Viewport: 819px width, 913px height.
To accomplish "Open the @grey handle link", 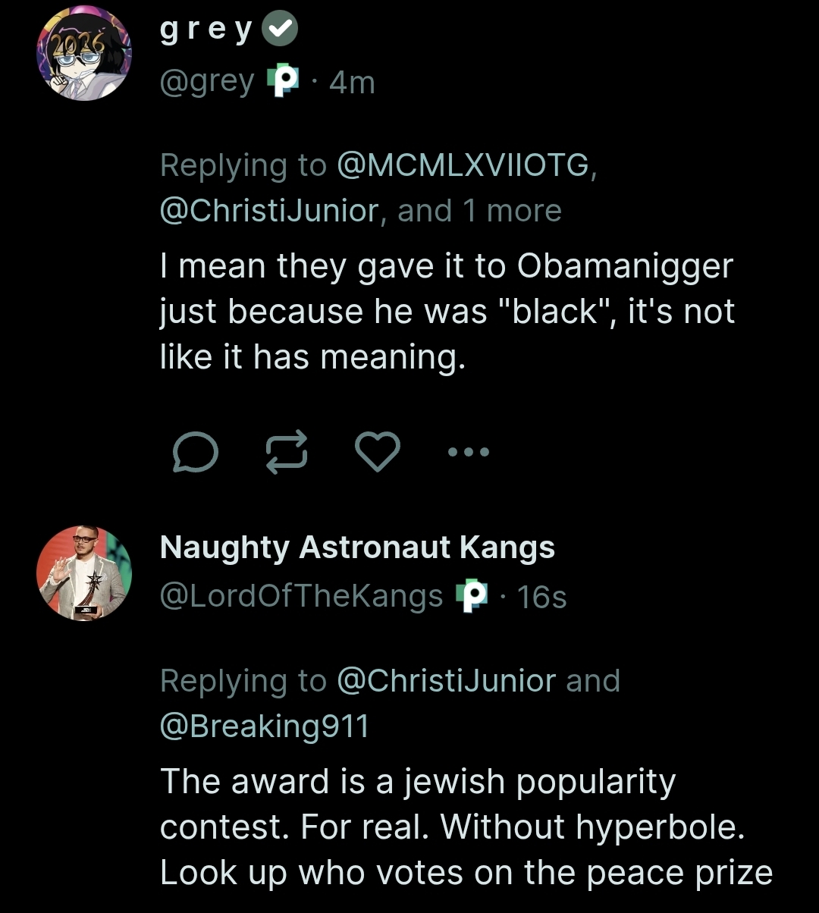I will point(207,82).
